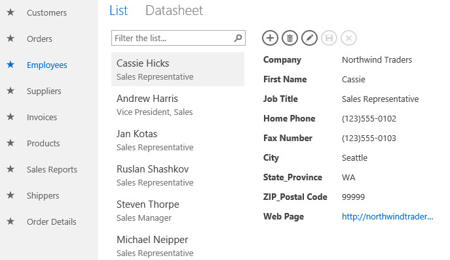Open Sales Reports in the sidebar
Image resolution: width=450 pixels, height=260 pixels.
click(x=52, y=170)
